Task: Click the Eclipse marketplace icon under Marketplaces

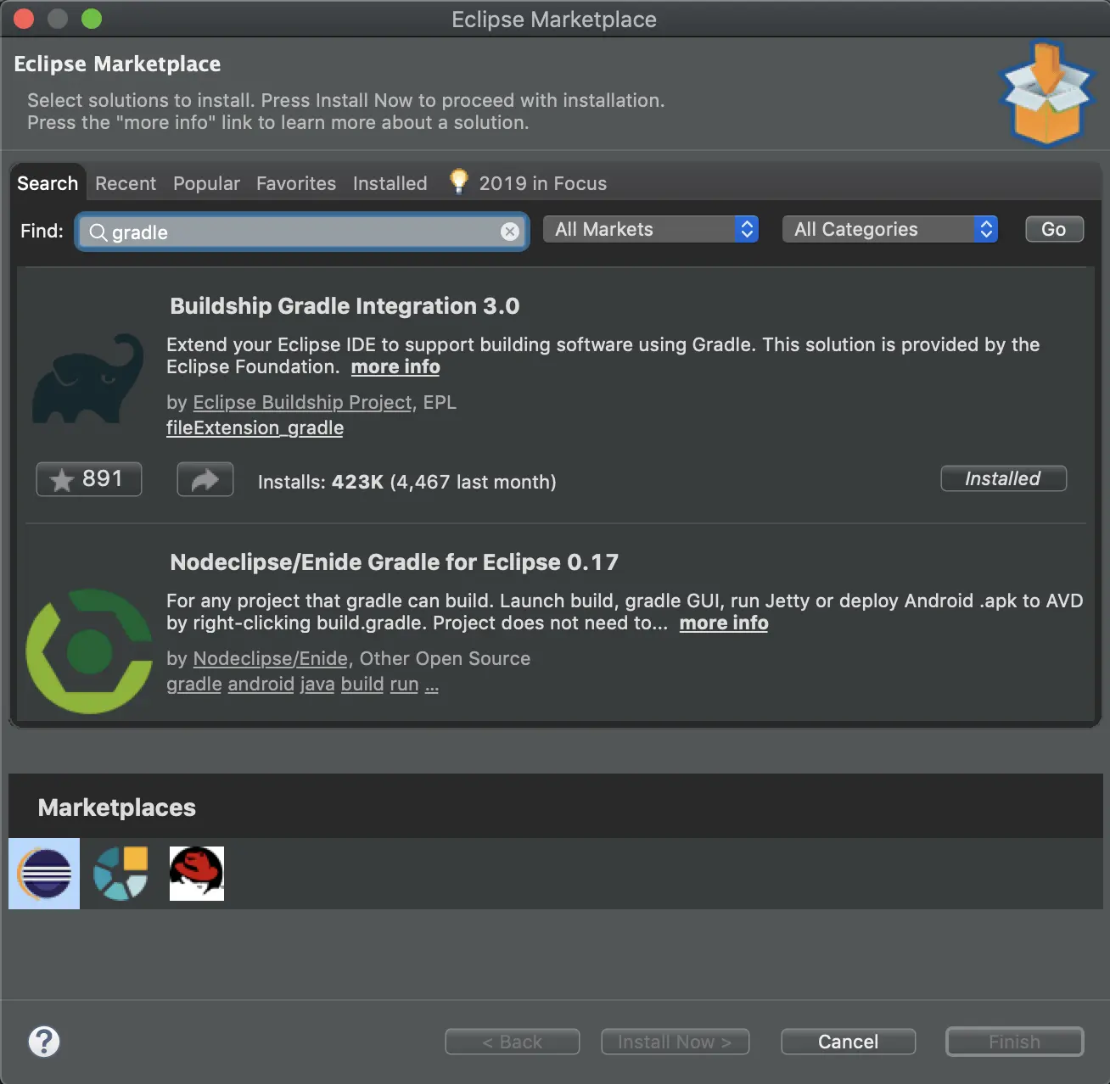Action: tap(44, 874)
